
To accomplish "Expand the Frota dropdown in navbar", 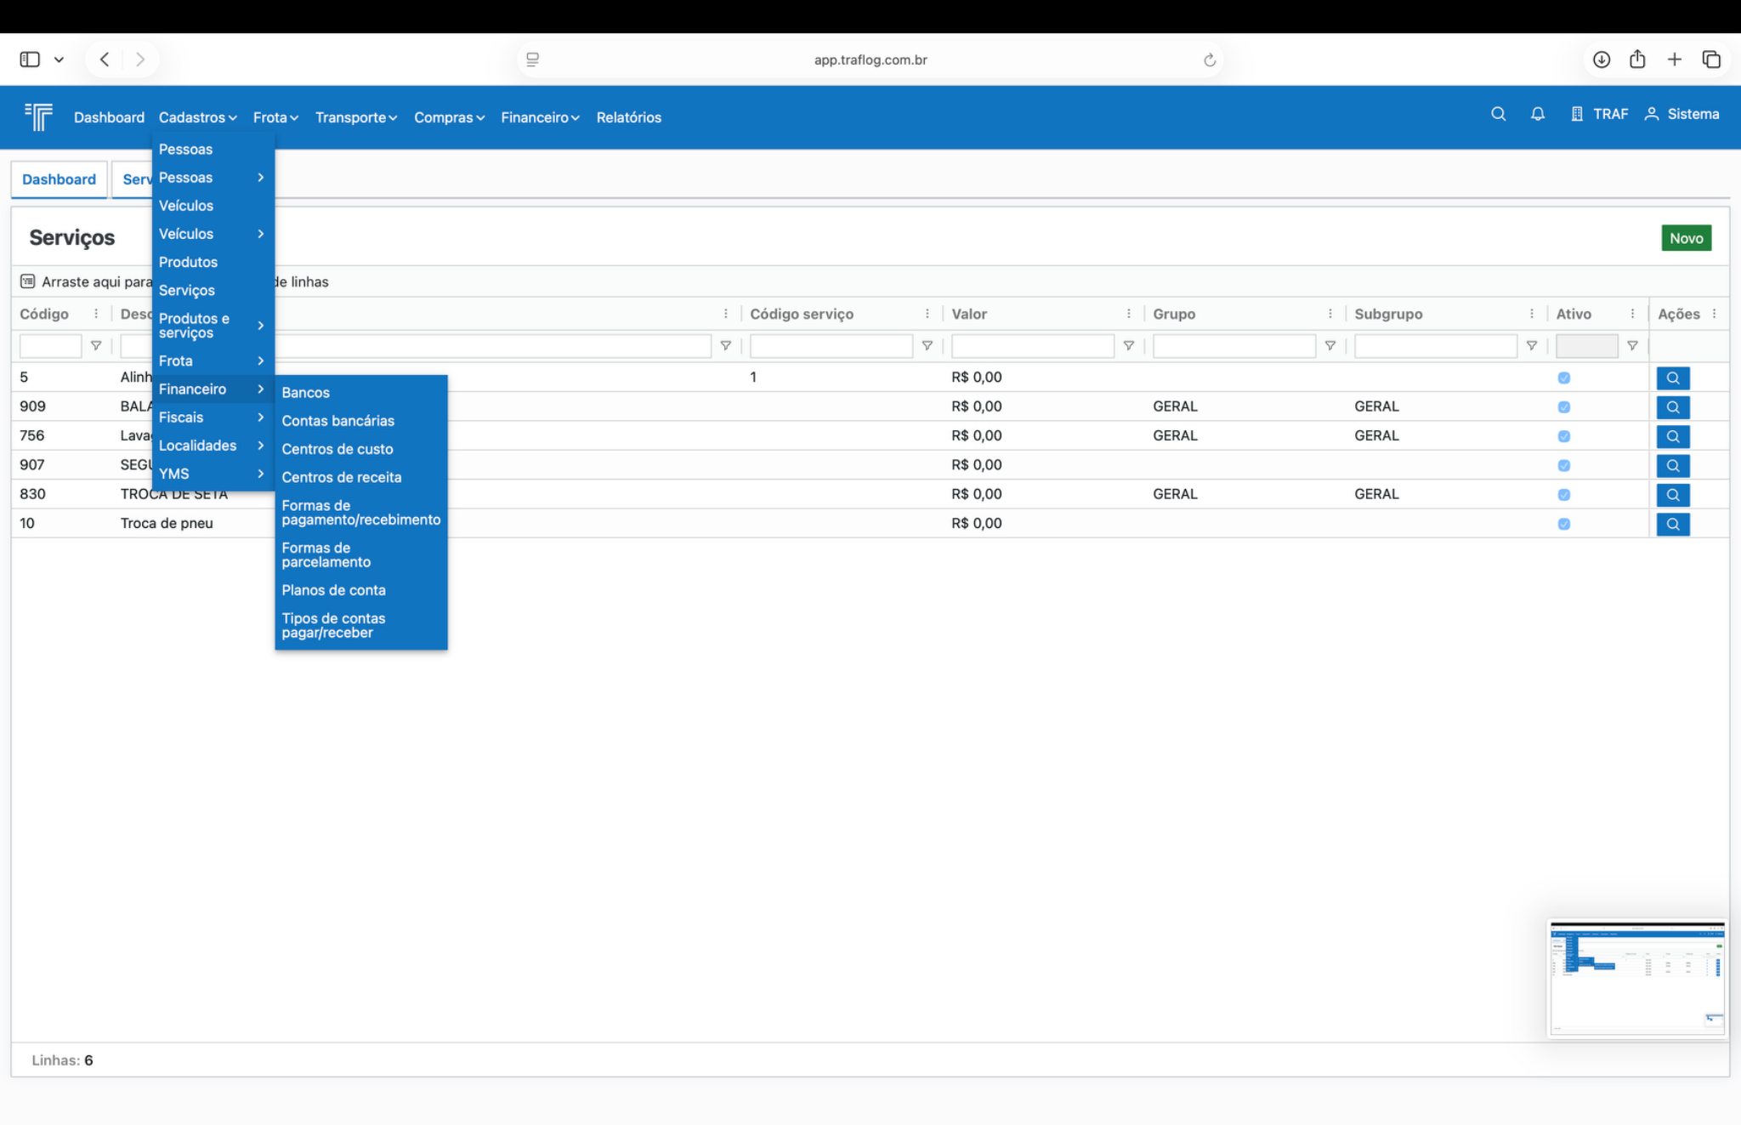I will click(x=275, y=117).
